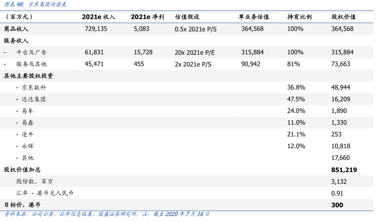Click the revenue value 729,135
The image size is (382, 222).
pos(96,29)
